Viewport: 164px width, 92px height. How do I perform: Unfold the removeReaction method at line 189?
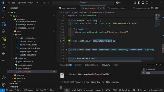pyautogui.click(x=66, y=58)
